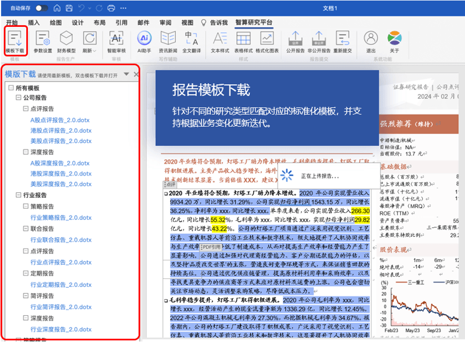This screenshot has width=465, height=342.
Task: Click the home icon in title bar
Action: click(x=57, y=8)
